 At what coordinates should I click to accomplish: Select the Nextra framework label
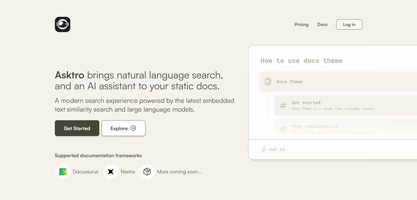(128, 172)
